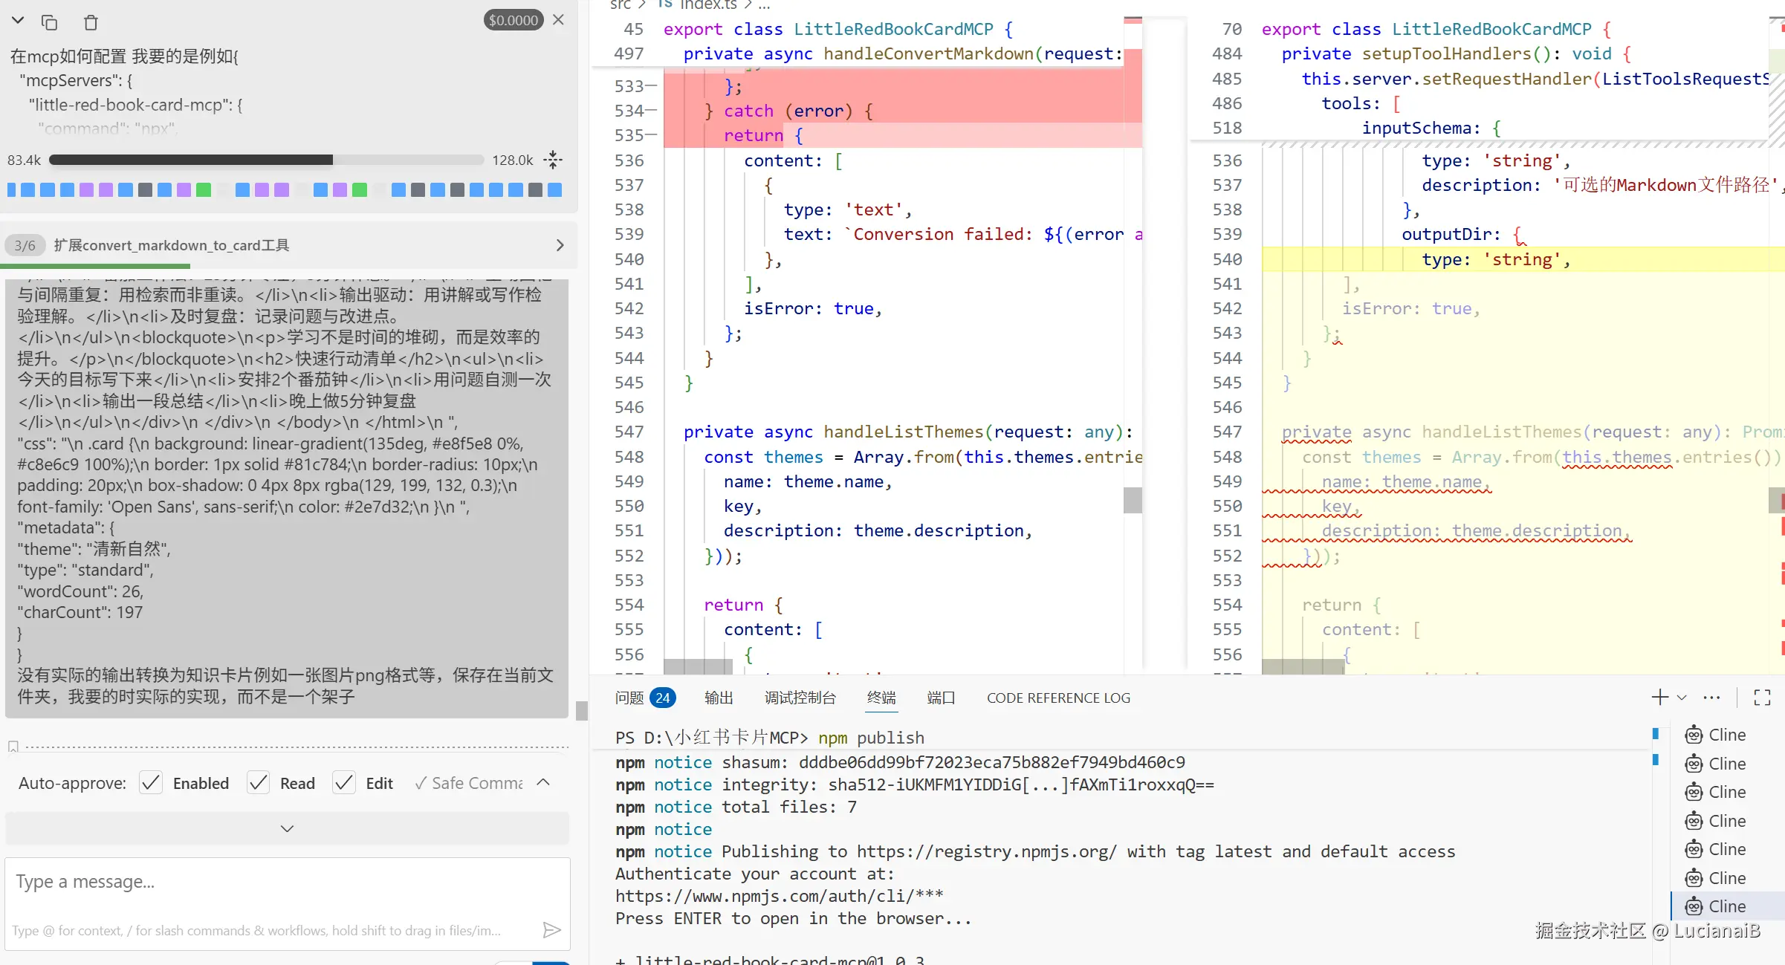Maximize the terminal panel size

[1762, 697]
